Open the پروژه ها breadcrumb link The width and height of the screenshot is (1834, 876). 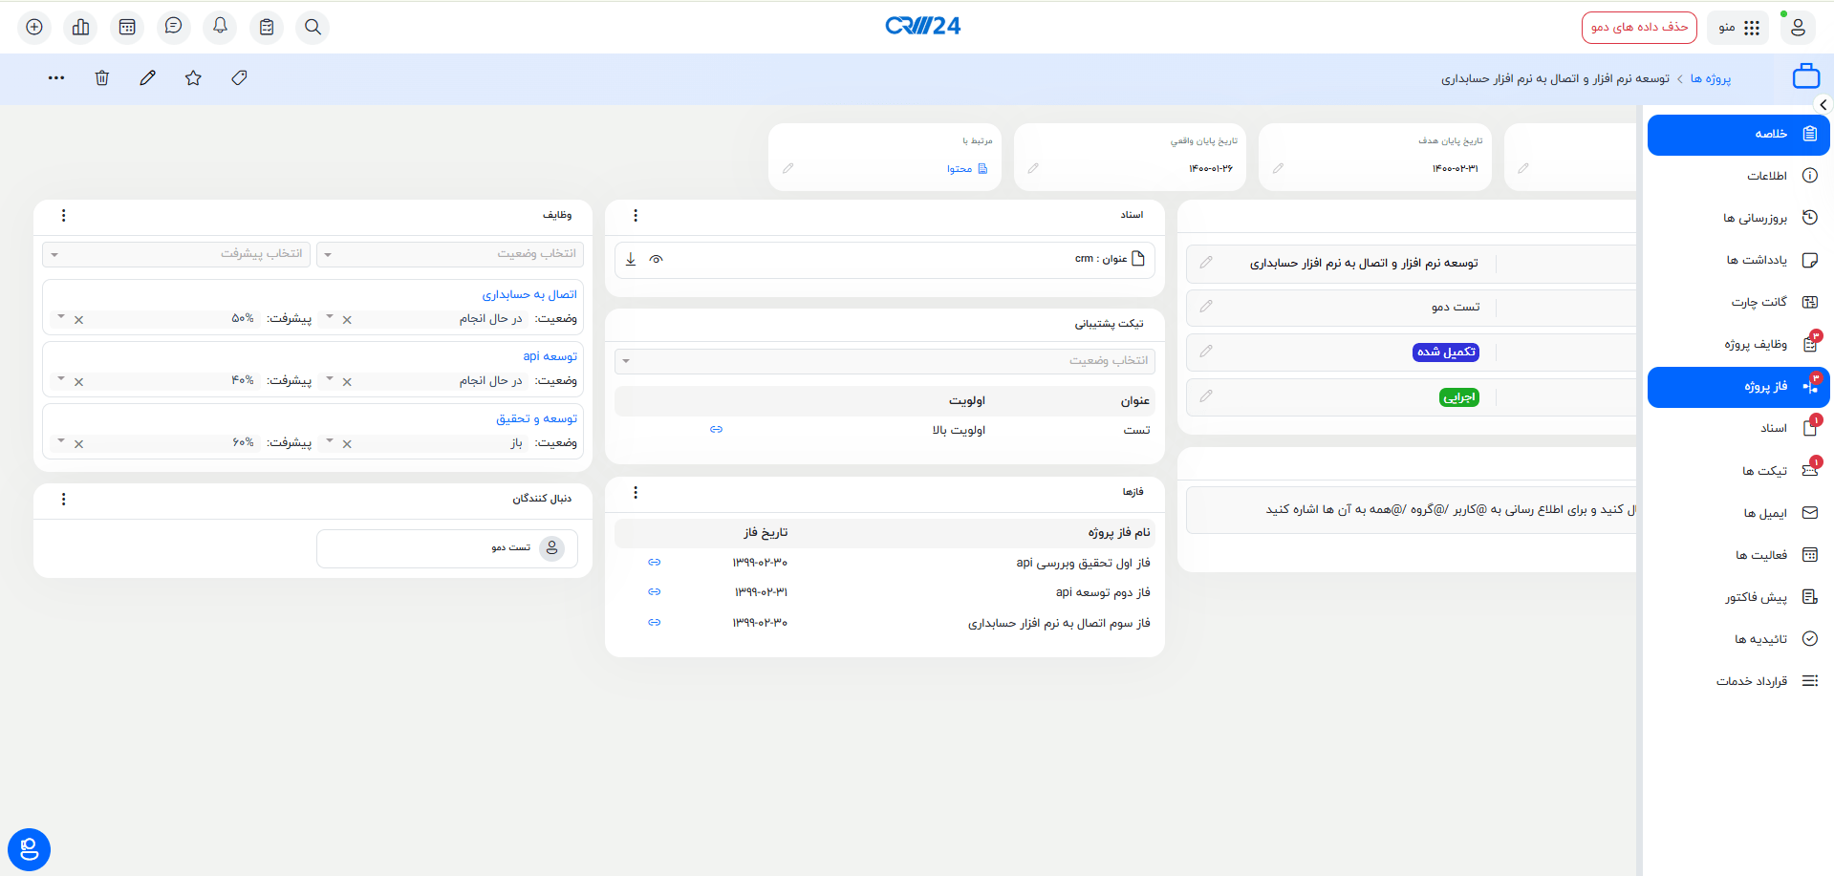(1711, 78)
